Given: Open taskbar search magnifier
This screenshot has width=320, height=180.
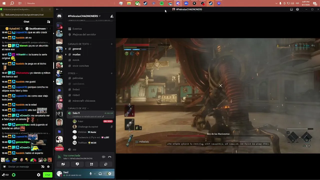Looking at the screenshot, I should (12, 3).
